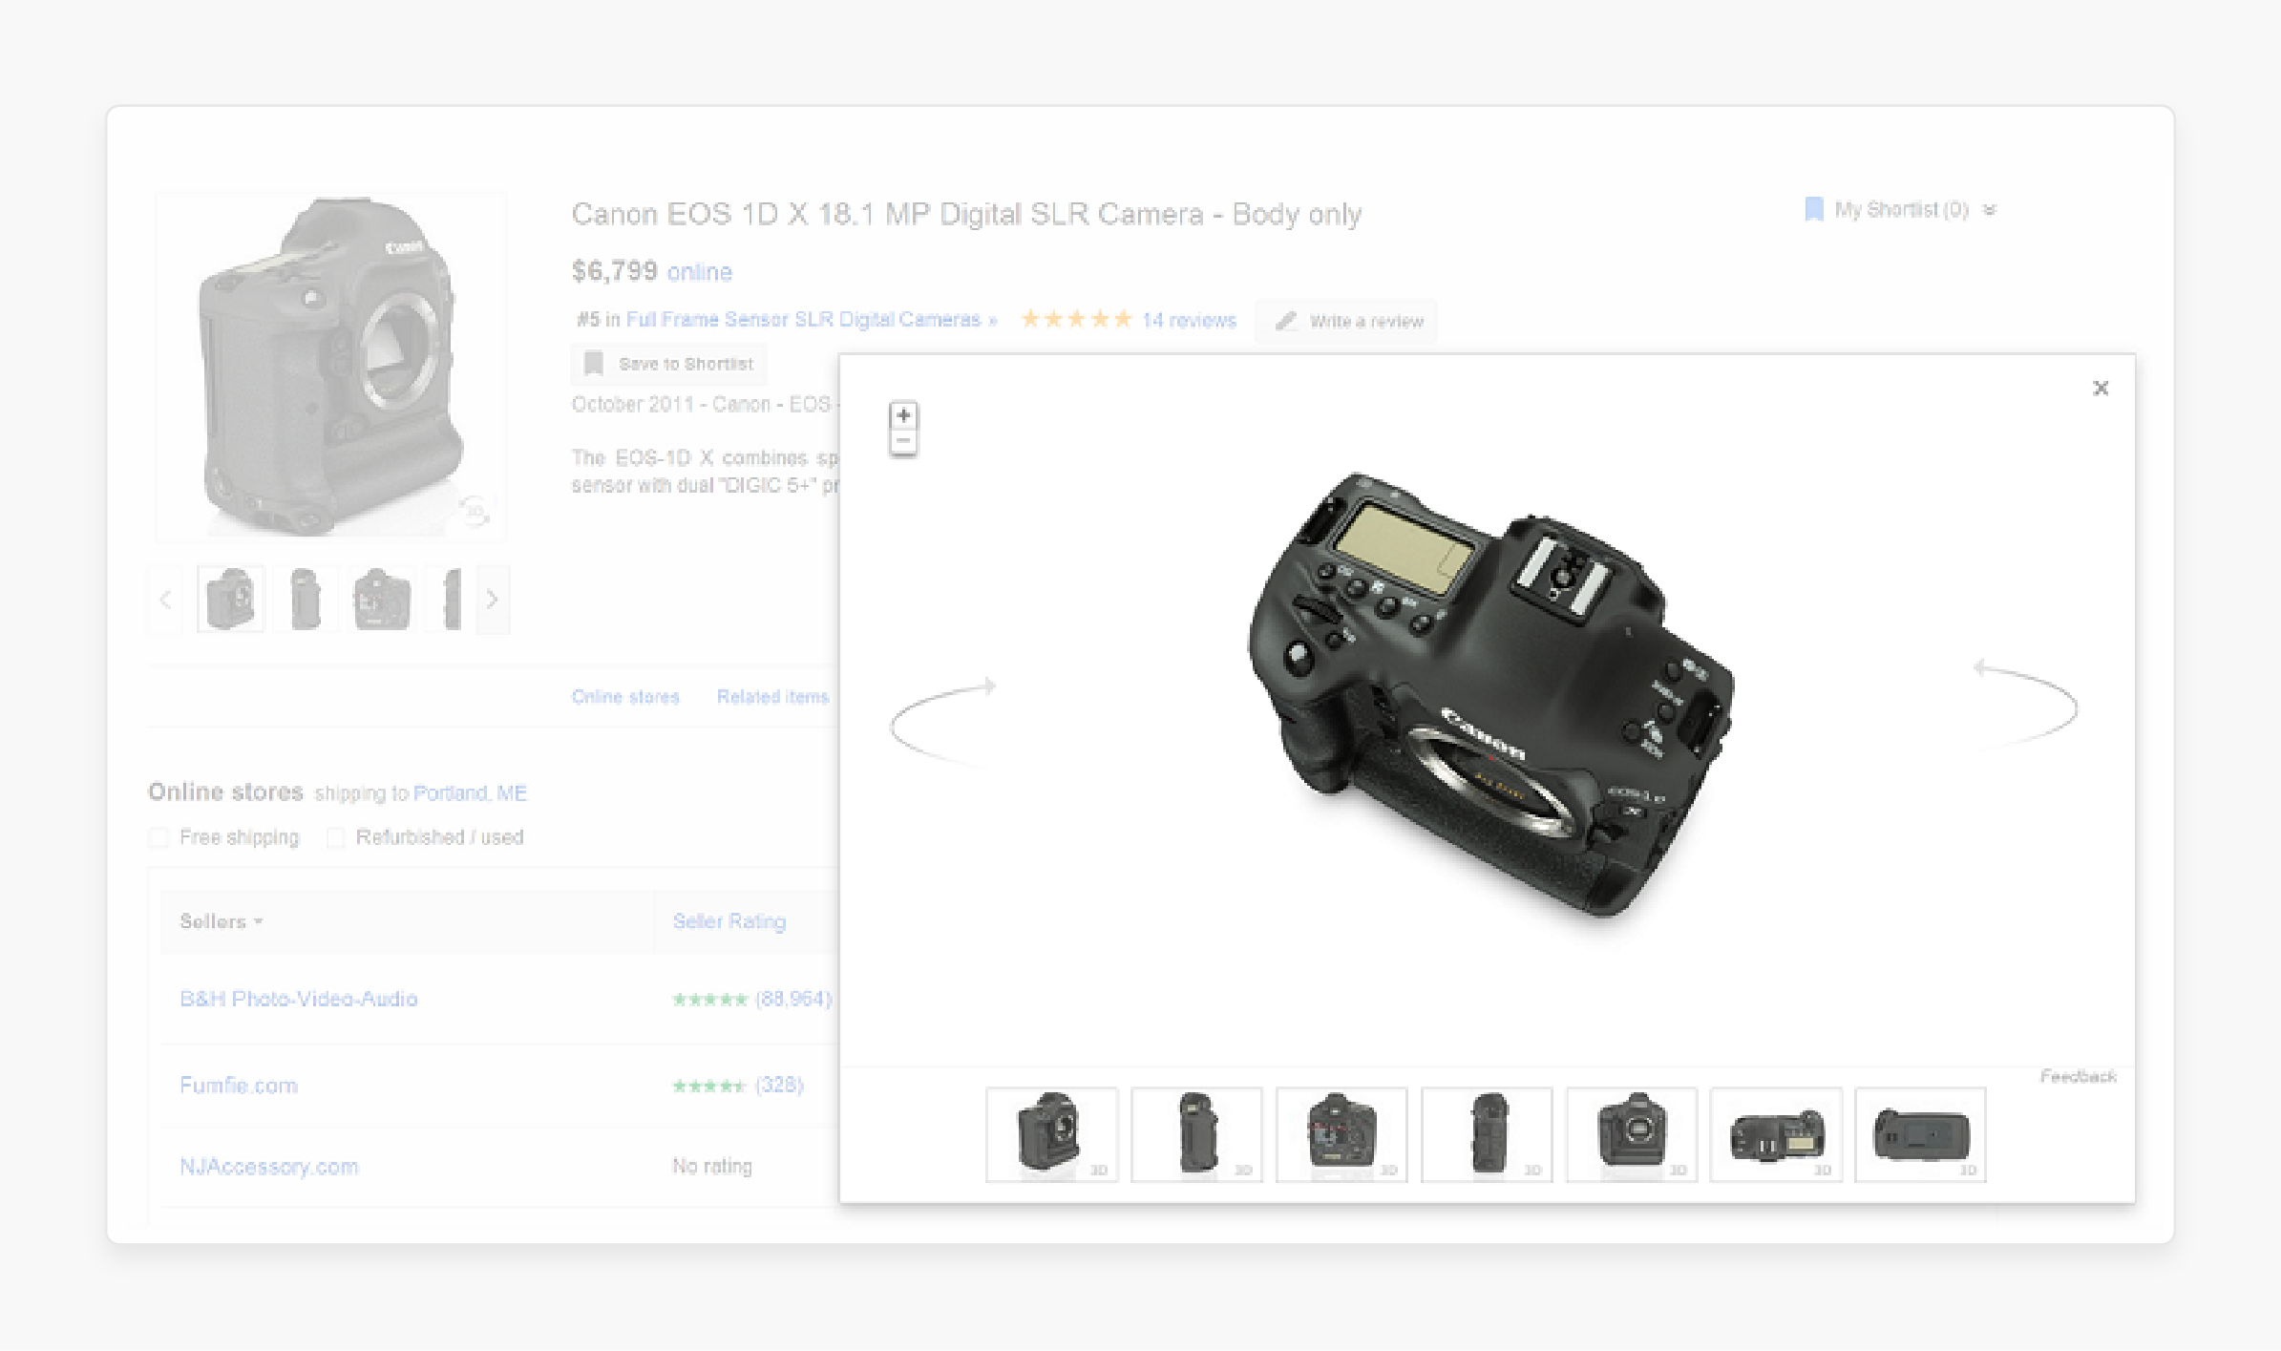2281x1351 pixels.
Task: Click the large camera 3D image
Action: click(x=1492, y=694)
